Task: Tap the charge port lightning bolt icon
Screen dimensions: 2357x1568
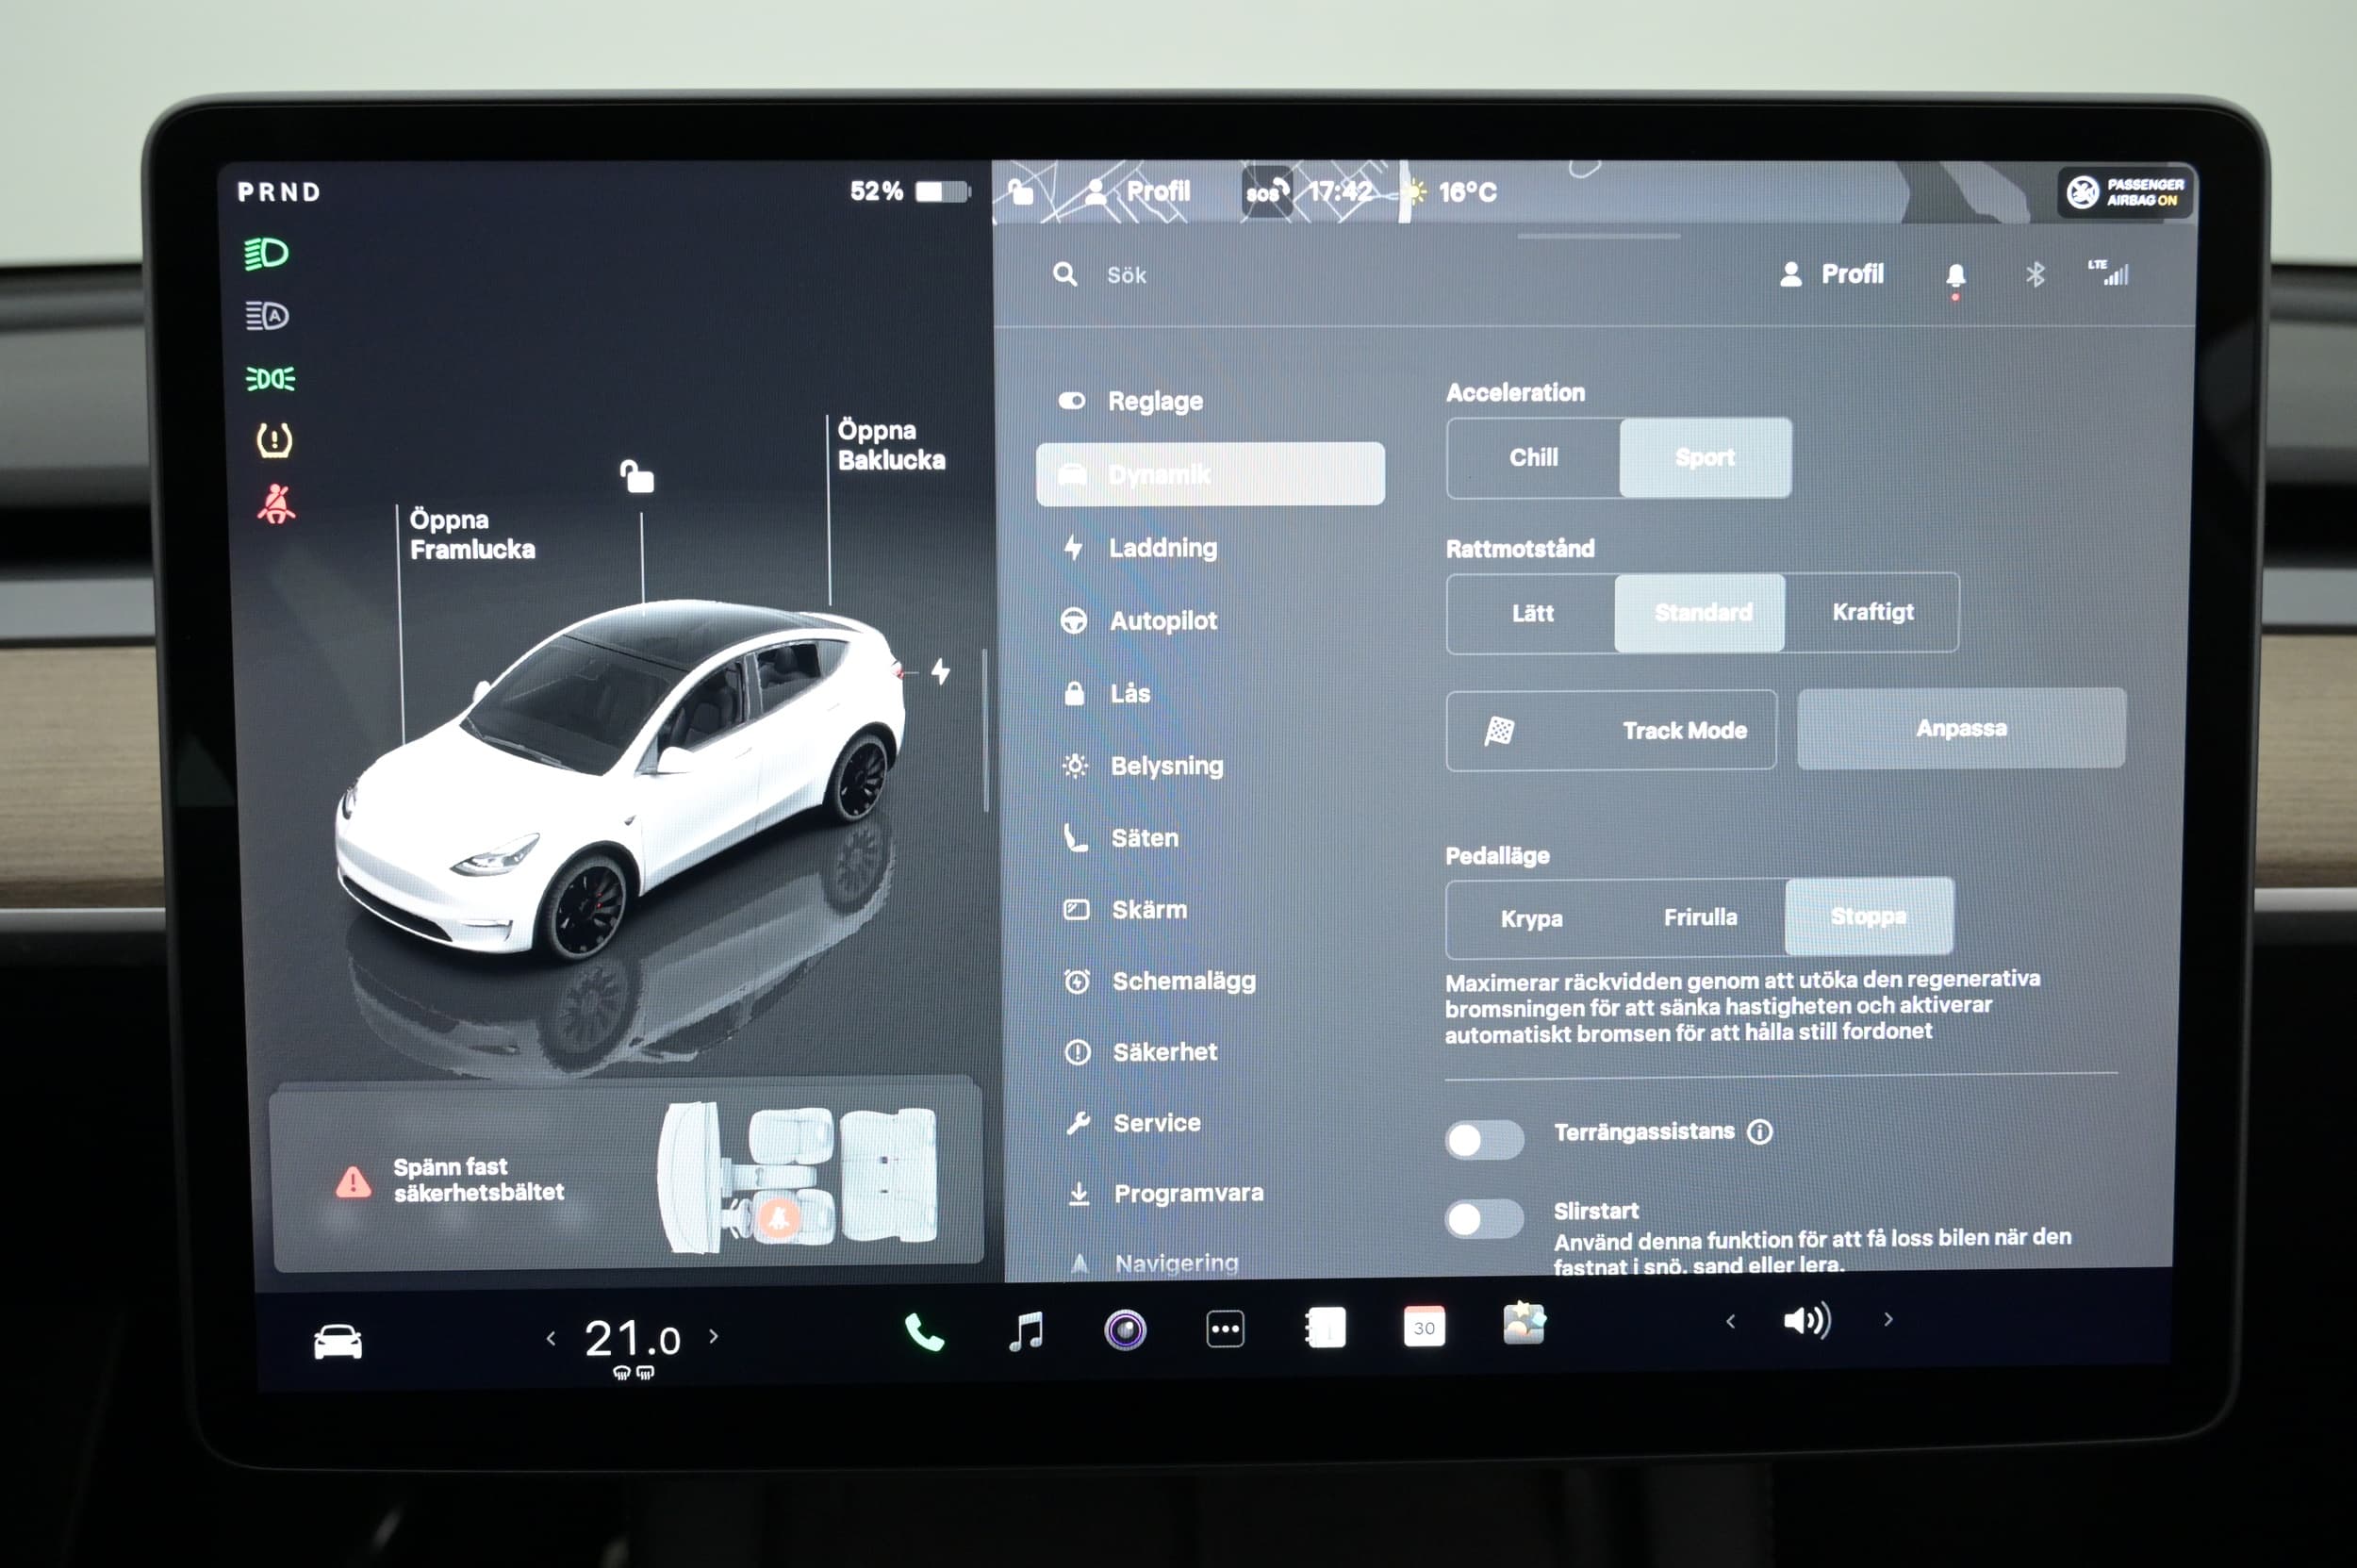Action: tap(940, 671)
